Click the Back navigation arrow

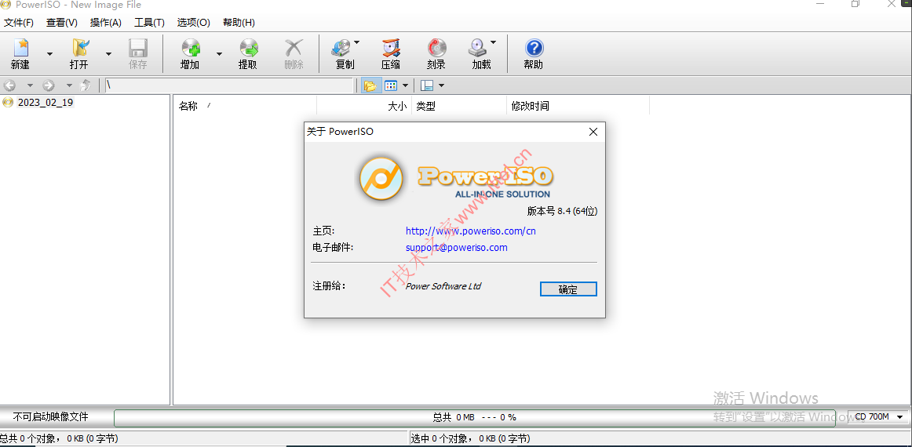tap(9, 85)
